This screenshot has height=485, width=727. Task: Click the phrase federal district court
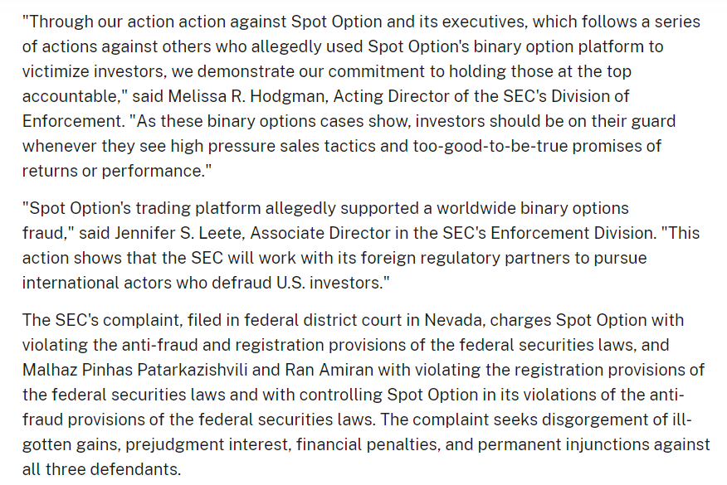click(331, 320)
